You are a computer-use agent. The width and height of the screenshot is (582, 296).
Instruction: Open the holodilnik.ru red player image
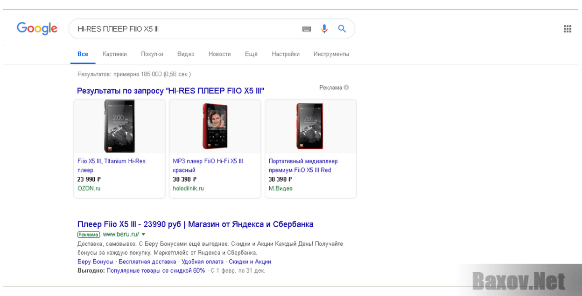(215, 126)
